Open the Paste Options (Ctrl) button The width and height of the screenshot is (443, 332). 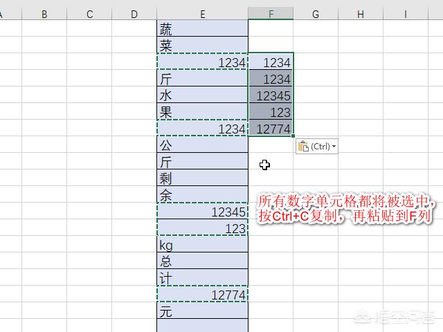point(317,146)
